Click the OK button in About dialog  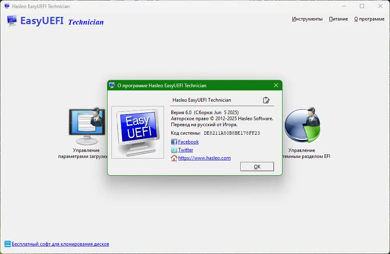(x=257, y=167)
